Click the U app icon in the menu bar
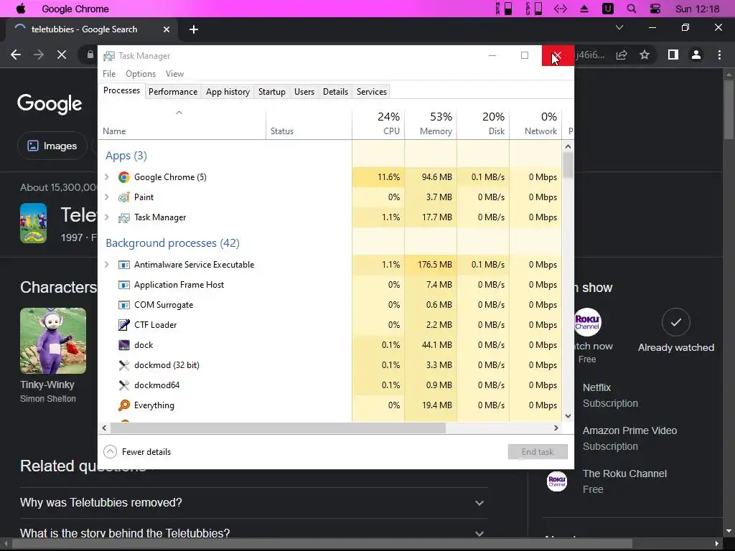Screen dimensions: 735x551 coord(607,9)
